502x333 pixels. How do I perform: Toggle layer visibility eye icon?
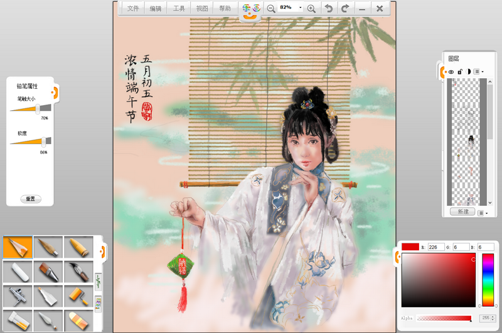(x=451, y=72)
